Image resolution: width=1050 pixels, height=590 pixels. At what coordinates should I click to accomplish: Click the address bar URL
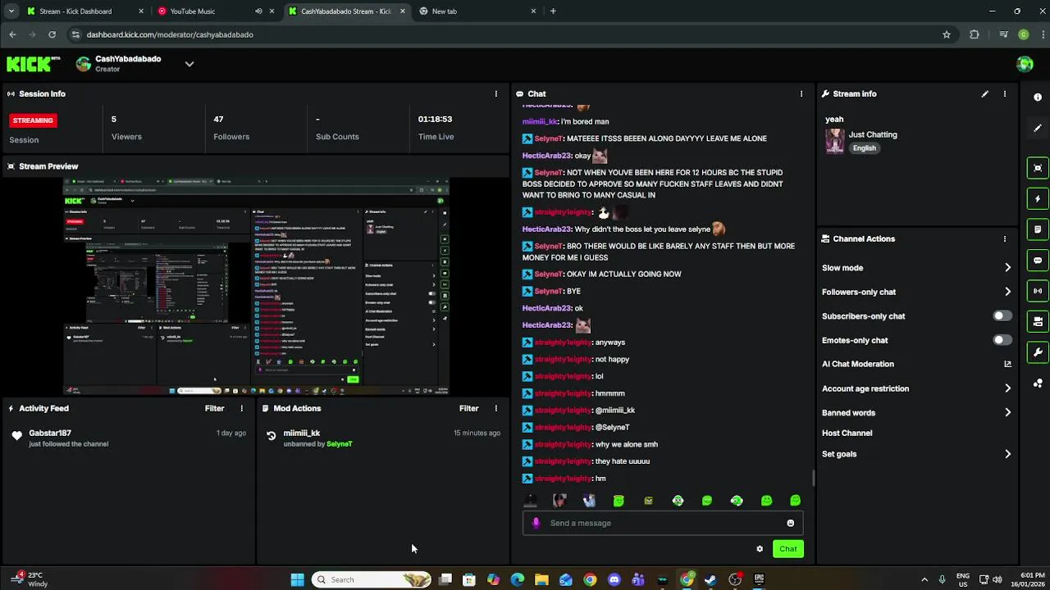170,34
